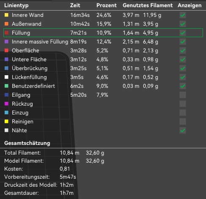206x199 pixels.
Task: Uncheck the Überbrückung display checkbox
Action: point(183,68)
